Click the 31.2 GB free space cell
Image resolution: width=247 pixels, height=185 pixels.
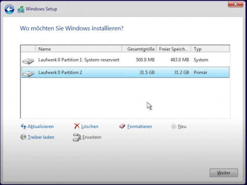[x=182, y=72]
